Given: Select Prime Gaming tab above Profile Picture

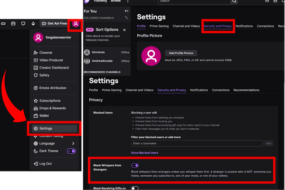Looking at the screenshot, I should tap(159, 26).
